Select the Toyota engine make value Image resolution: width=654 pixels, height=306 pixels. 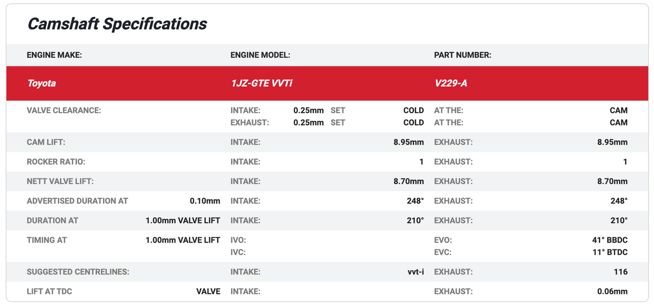tap(41, 83)
